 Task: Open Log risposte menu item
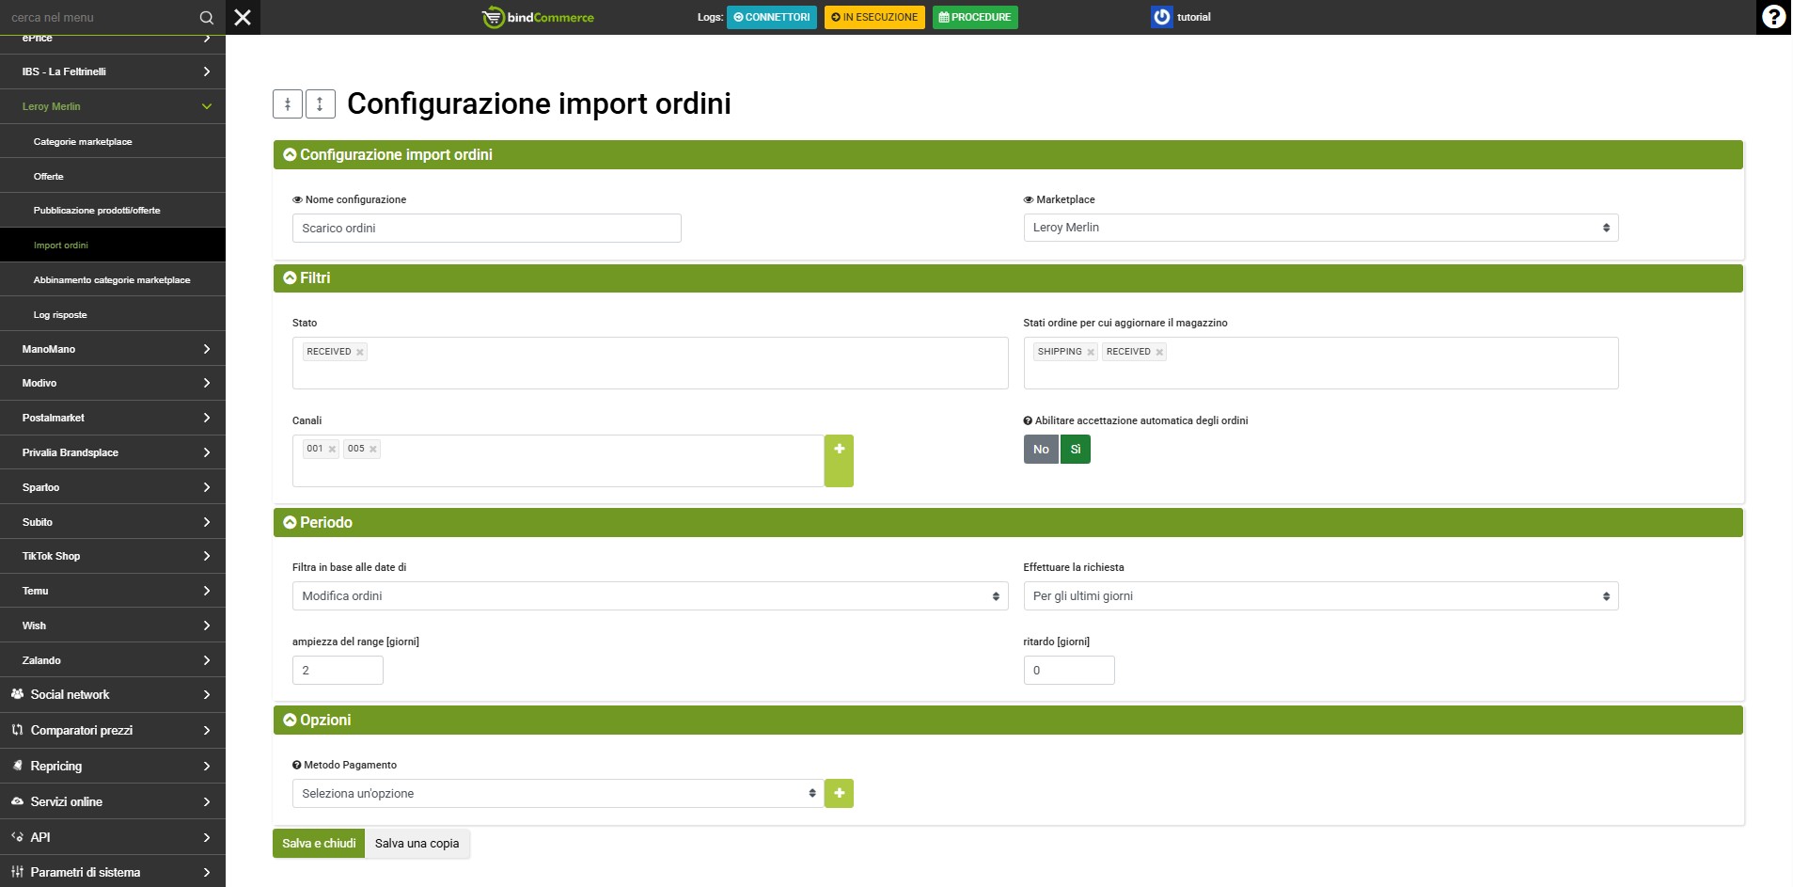60,315
